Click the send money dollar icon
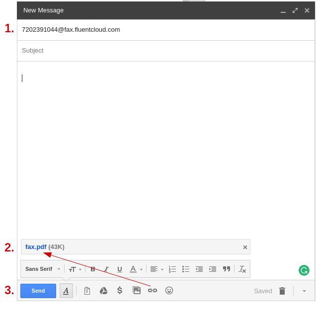316x312 pixels. point(120,291)
